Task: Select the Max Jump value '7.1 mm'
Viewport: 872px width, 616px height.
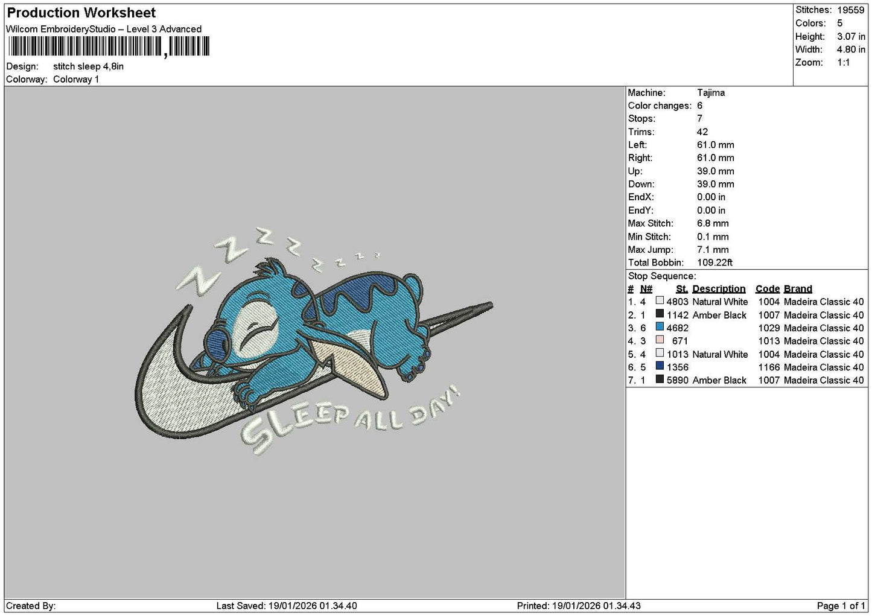Action: pos(713,250)
